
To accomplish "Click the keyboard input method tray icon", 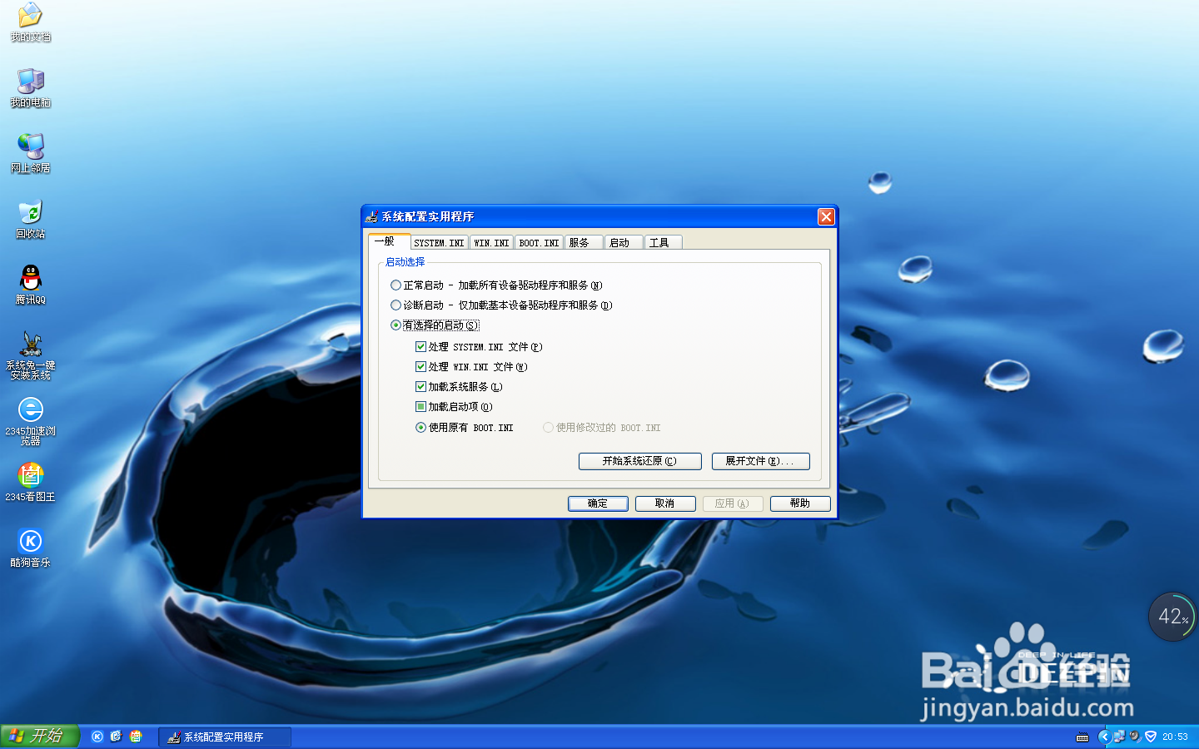I will click(x=1082, y=737).
